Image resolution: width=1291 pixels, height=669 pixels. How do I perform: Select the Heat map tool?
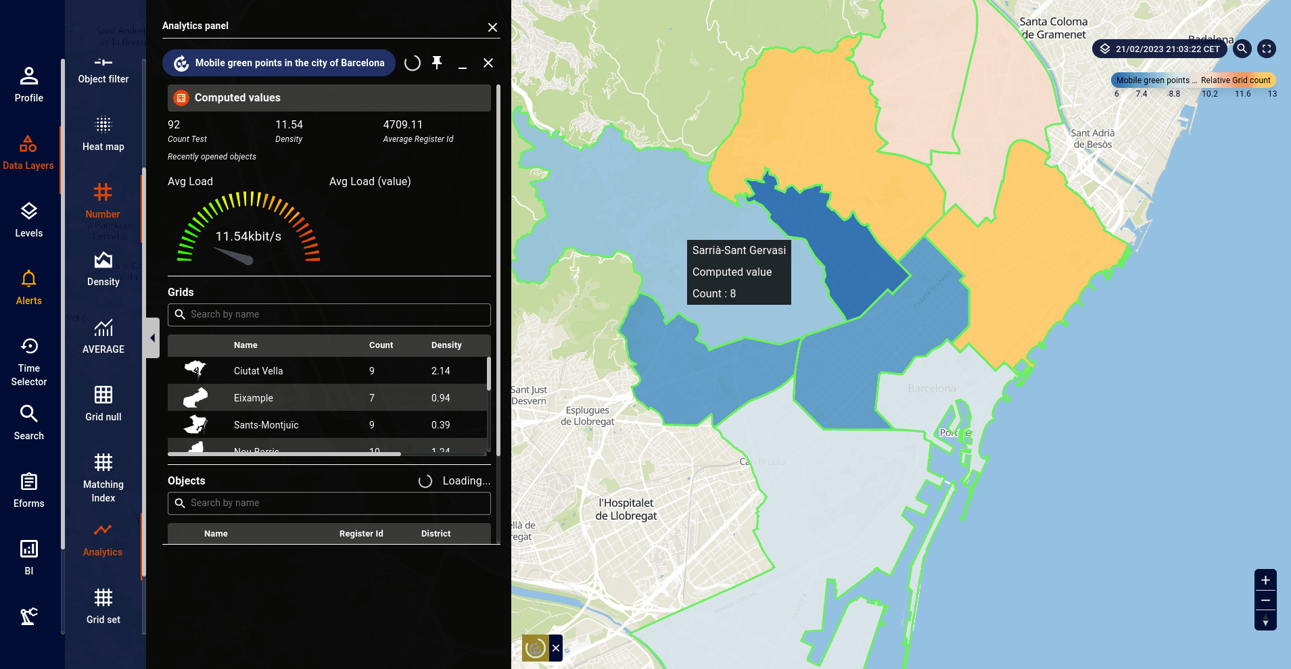(103, 134)
